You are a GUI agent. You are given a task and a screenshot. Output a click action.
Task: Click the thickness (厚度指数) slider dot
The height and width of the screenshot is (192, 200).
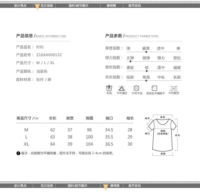click(x=146, y=52)
